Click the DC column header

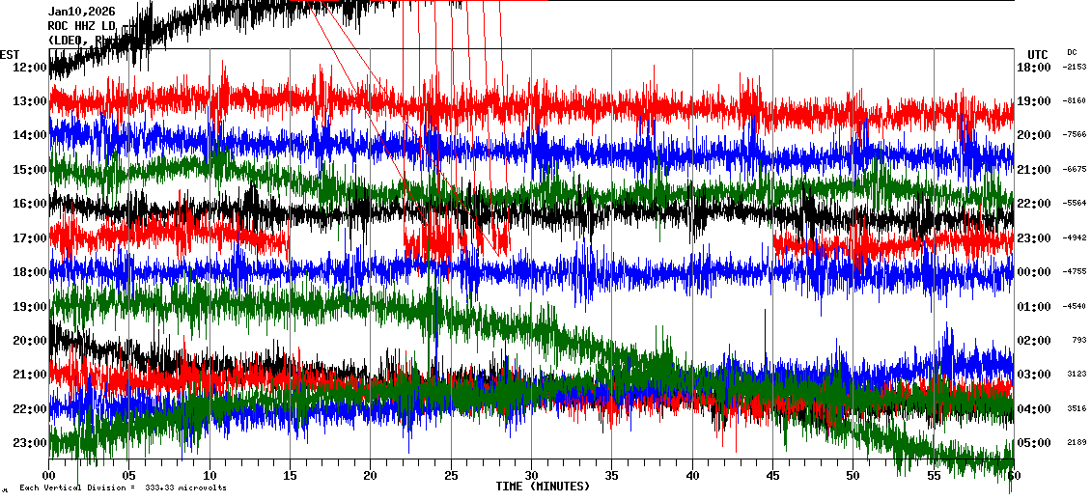[1072, 52]
